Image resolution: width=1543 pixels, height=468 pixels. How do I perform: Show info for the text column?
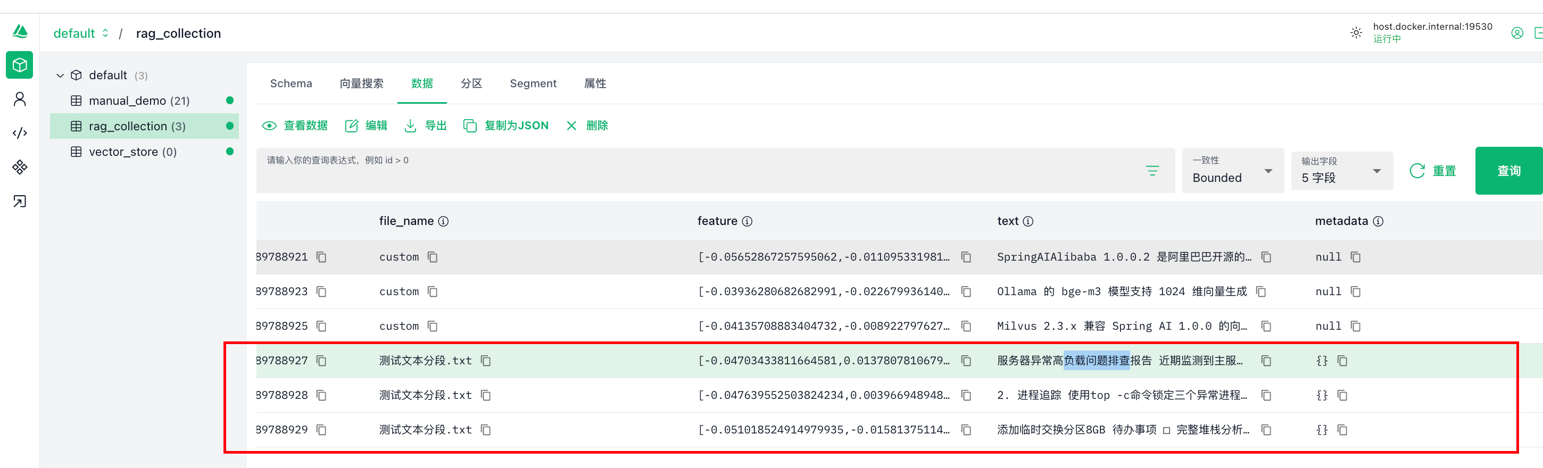[1028, 221]
